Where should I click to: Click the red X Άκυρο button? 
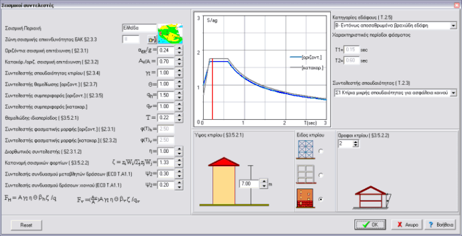(406, 225)
